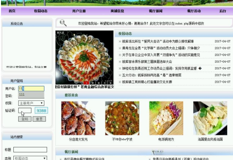
Task: Click bullet icon before 钟桂松 news row
Action: [120, 68]
